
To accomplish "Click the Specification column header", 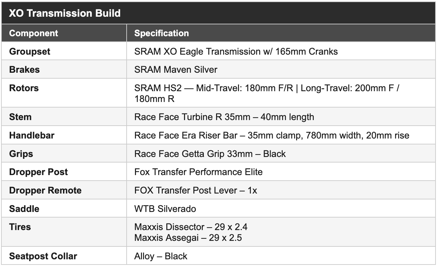I will (161, 33).
